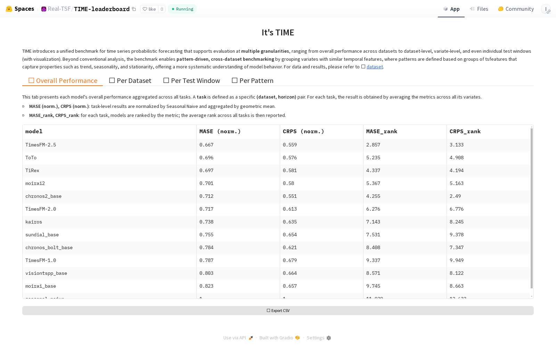Select the Overall Performance tab
The width and height of the screenshot is (556, 347).
[x=63, y=81]
